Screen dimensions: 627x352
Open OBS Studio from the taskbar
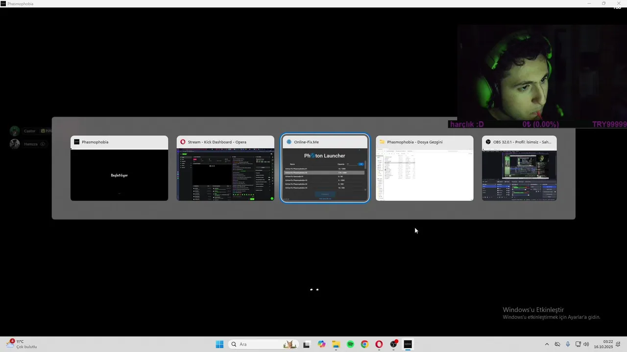(393, 344)
